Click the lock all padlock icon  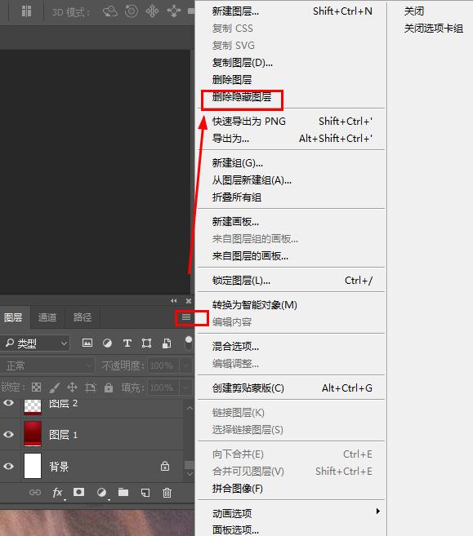click(x=109, y=388)
